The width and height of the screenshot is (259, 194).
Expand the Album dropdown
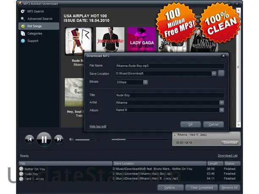pyautogui.click(x=221, y=110)
